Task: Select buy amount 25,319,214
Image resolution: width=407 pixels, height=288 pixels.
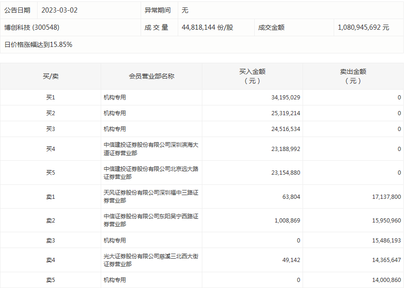Action: tap(286, 113)
